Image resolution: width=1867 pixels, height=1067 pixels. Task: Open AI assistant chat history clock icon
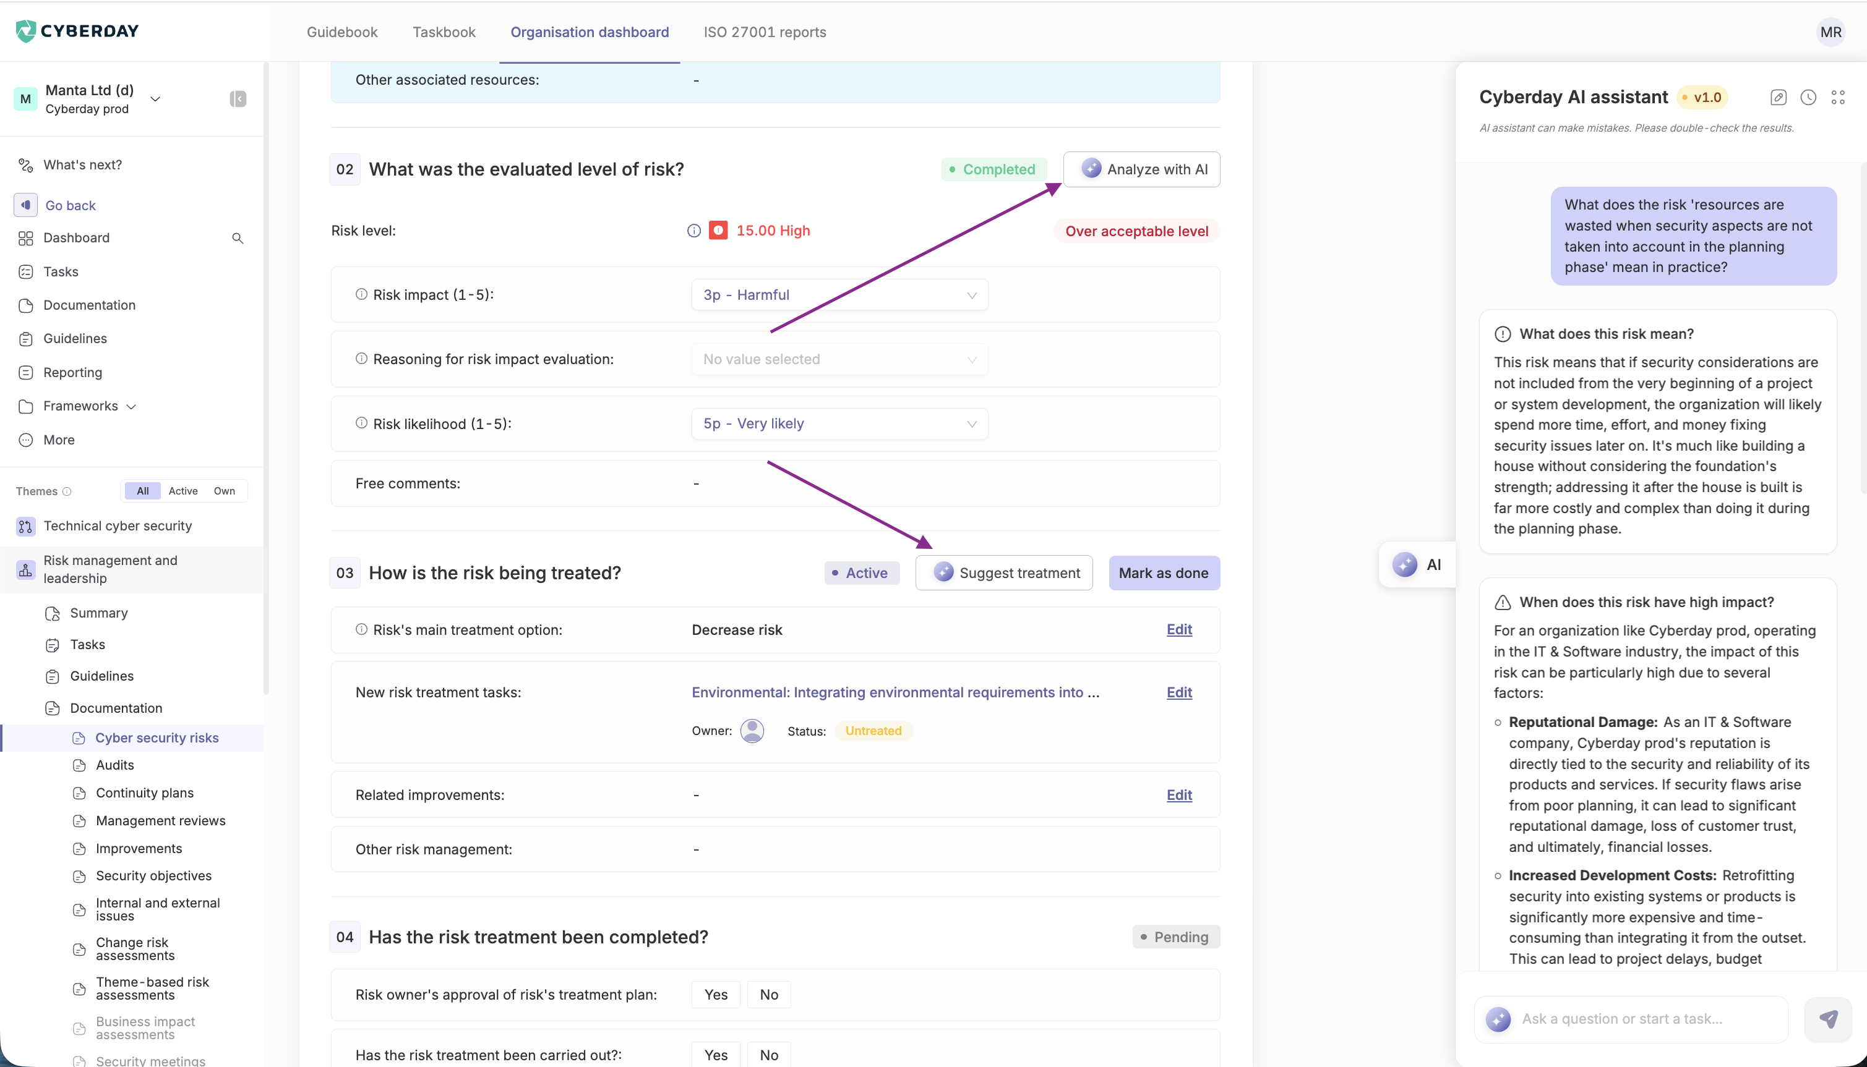point(1808,98)
